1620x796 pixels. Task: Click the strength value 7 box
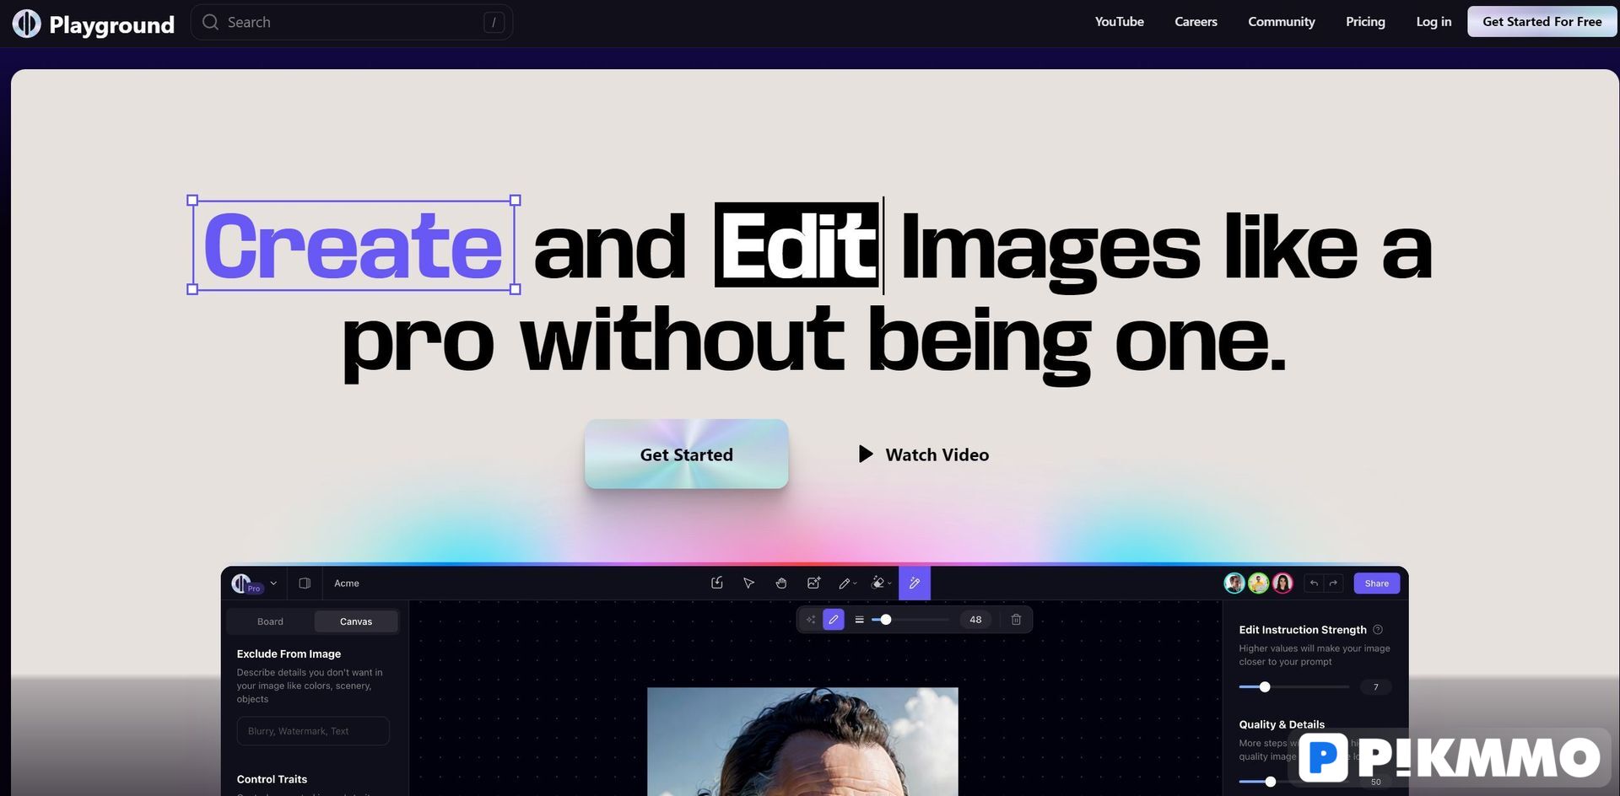(x=1375, y=687)
